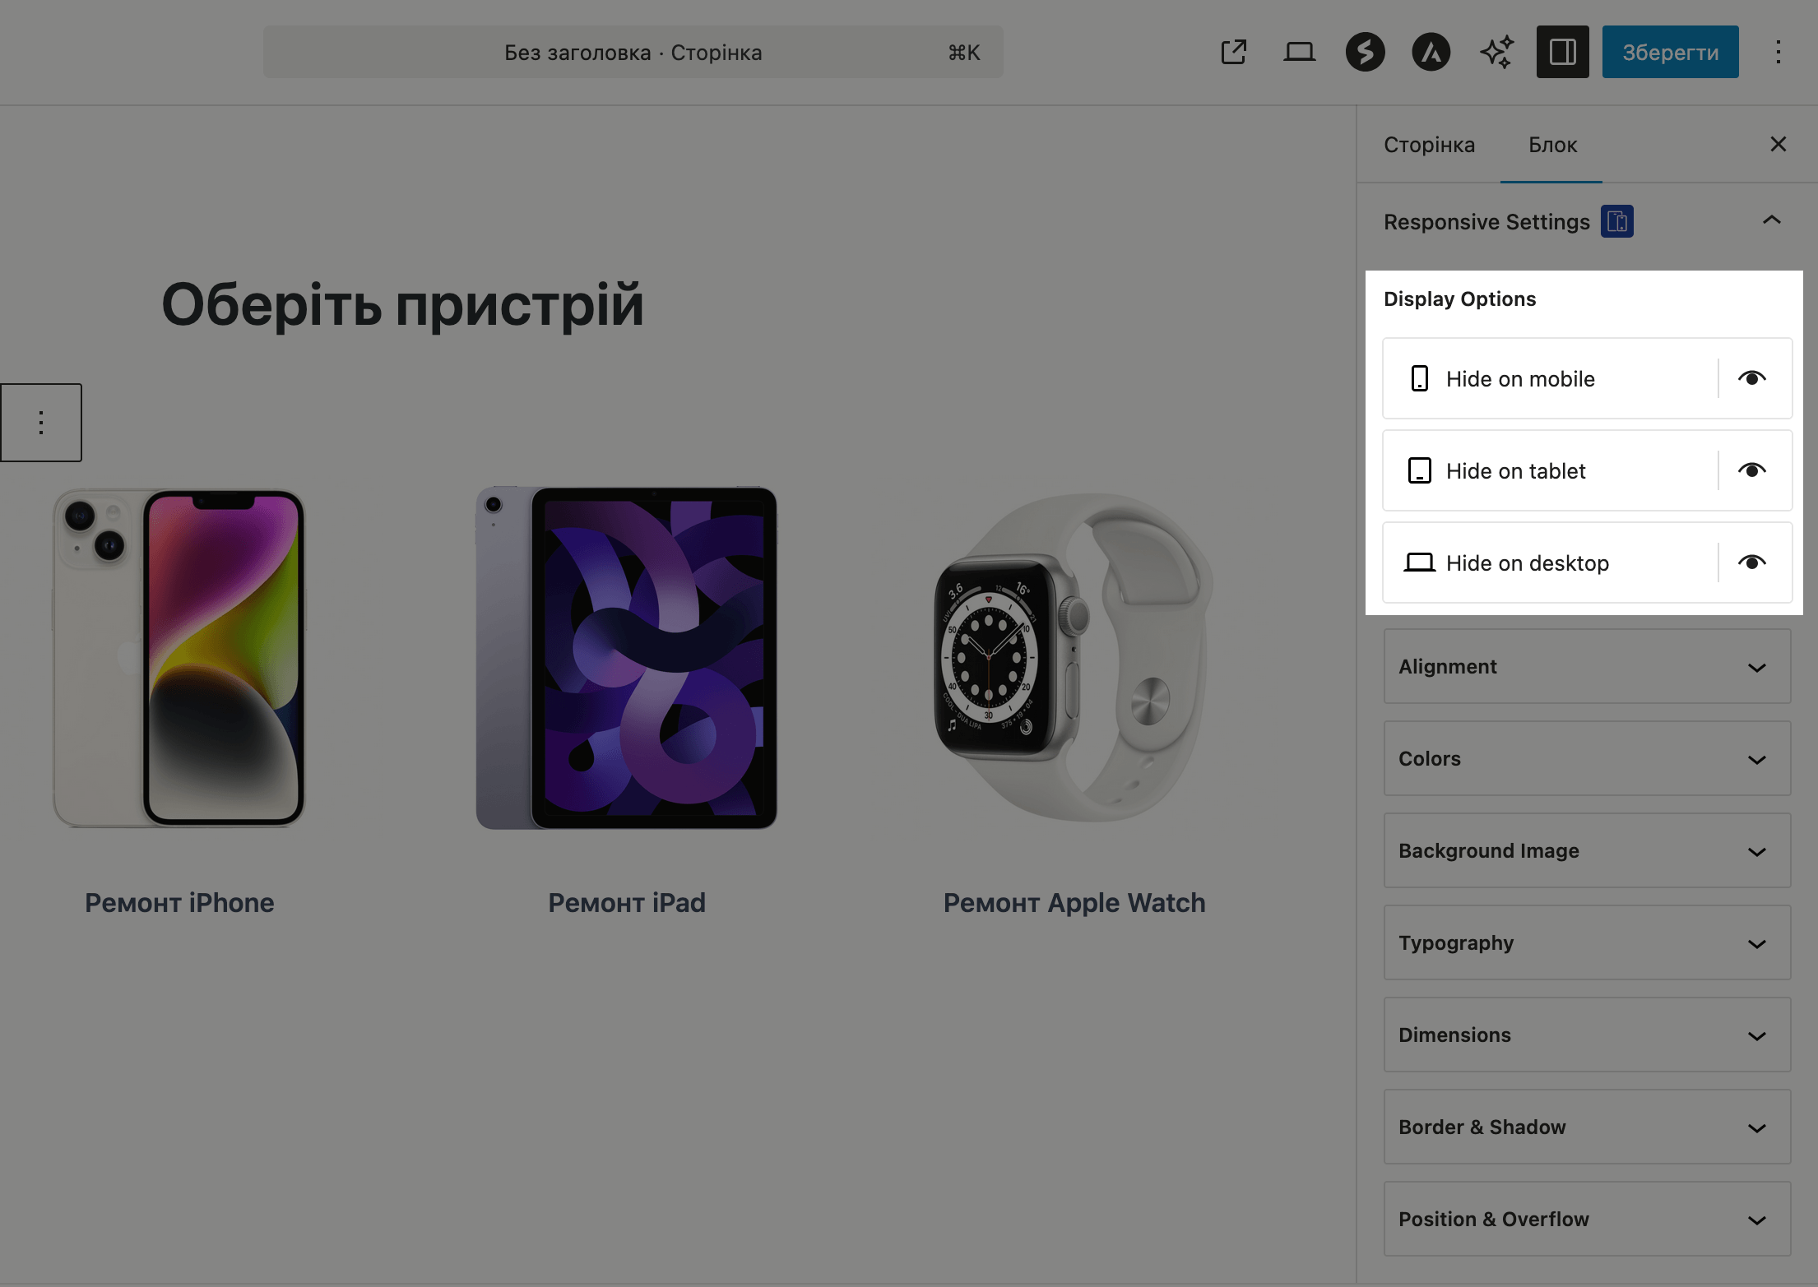This screenshot has width=1818, height=1287.
Task: Click the blue devices icon beside Responsive Settings
Action: [1617, 221]
